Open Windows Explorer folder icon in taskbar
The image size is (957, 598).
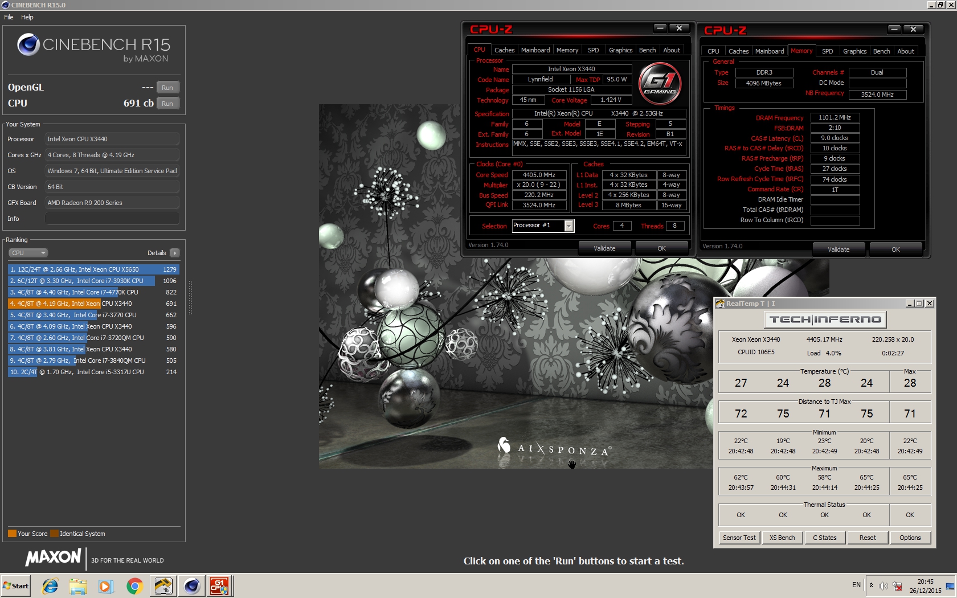(x=78, y=586)
